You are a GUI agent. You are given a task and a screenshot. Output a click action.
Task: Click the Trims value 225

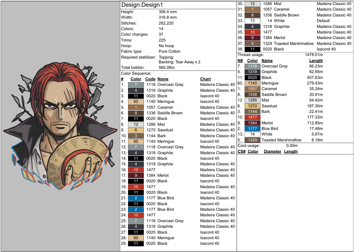click(162, 40)
